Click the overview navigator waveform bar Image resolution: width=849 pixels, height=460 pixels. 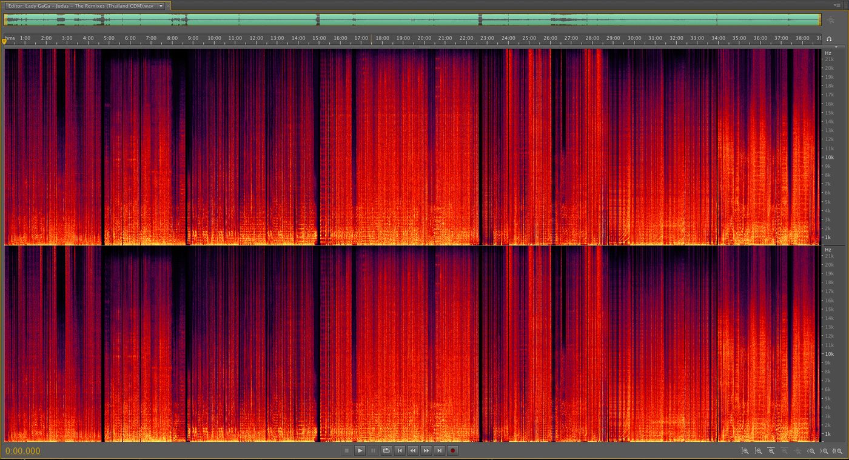point(412,20)
